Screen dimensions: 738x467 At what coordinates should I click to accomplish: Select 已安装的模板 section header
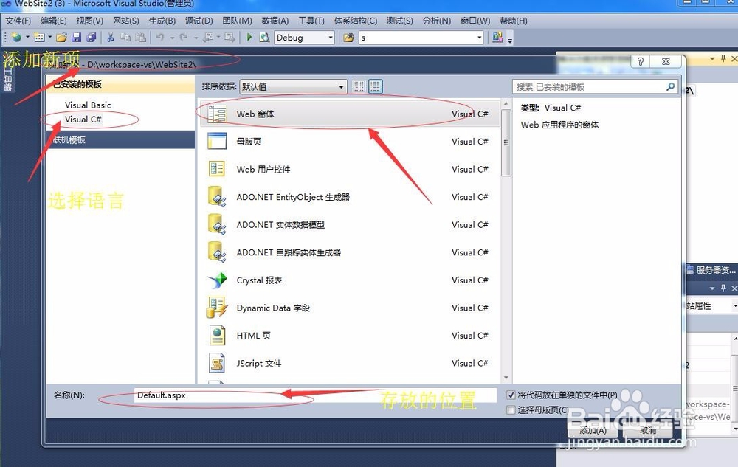pyautogui.click(x=120, y=84)
